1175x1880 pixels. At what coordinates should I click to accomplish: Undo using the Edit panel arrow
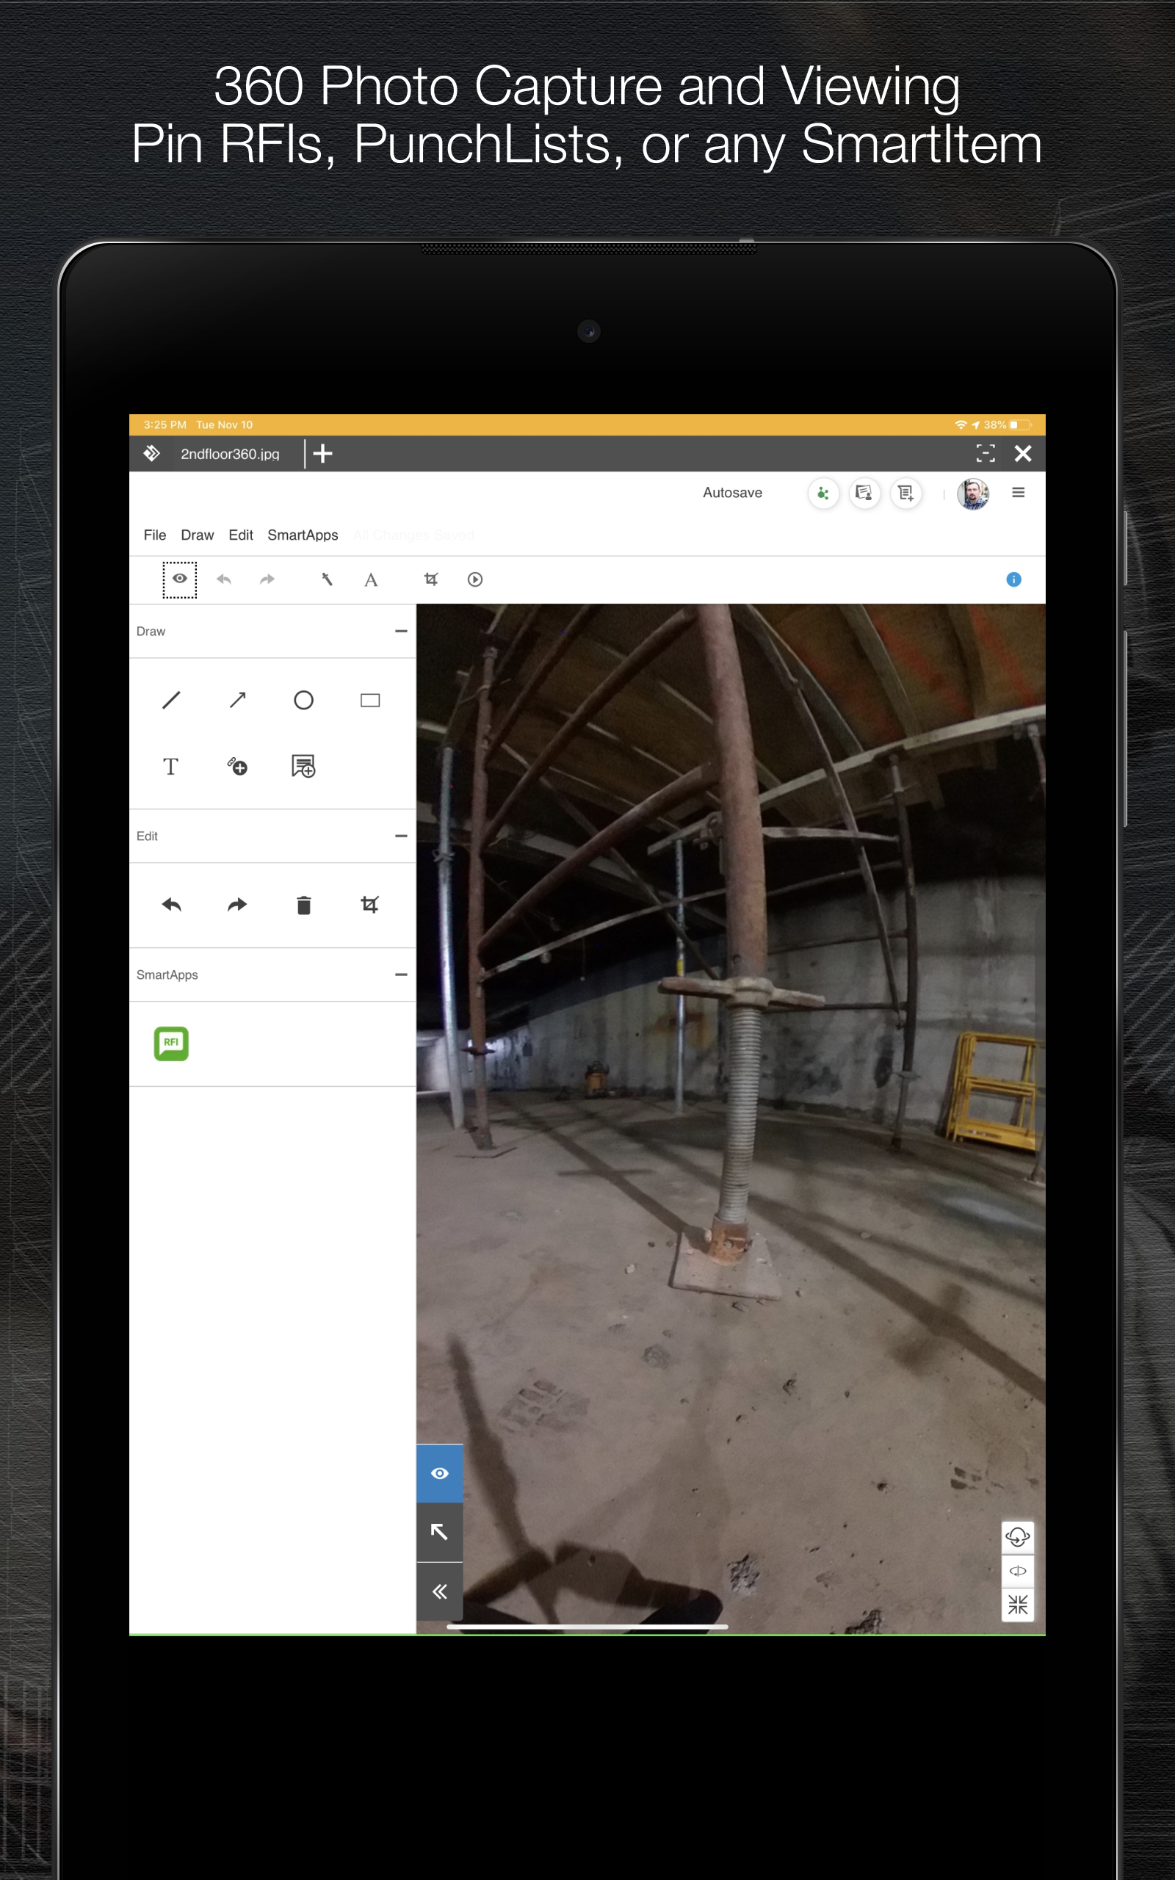tap(171, 904)
